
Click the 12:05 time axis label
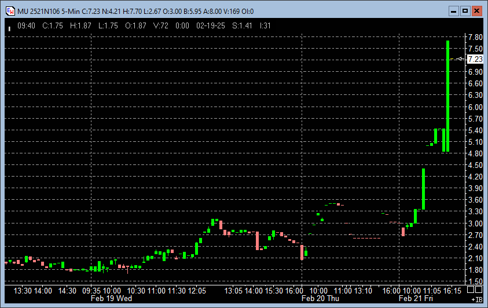pos(197,291)
